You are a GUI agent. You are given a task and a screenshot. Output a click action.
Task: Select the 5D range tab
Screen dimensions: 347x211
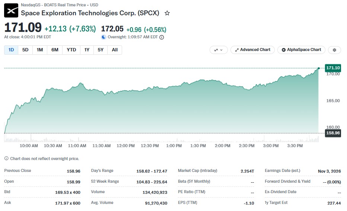coord(25,50)
